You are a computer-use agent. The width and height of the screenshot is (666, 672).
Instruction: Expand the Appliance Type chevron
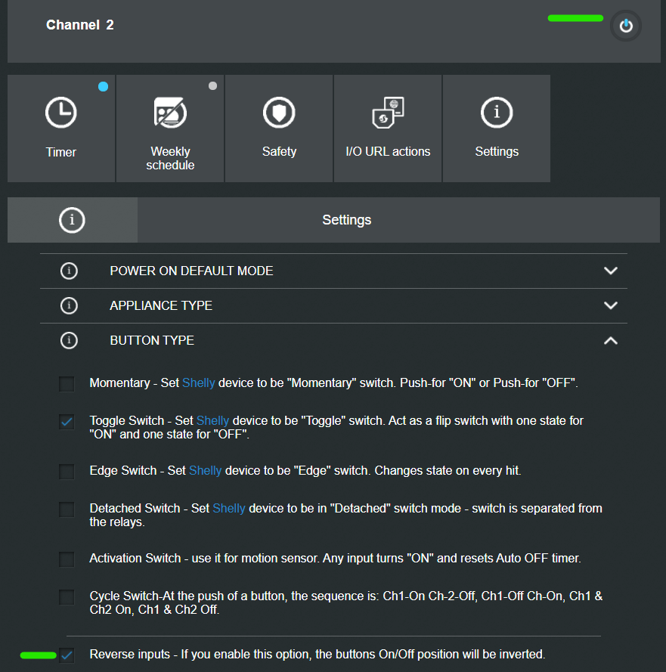(x=611, y=305)
